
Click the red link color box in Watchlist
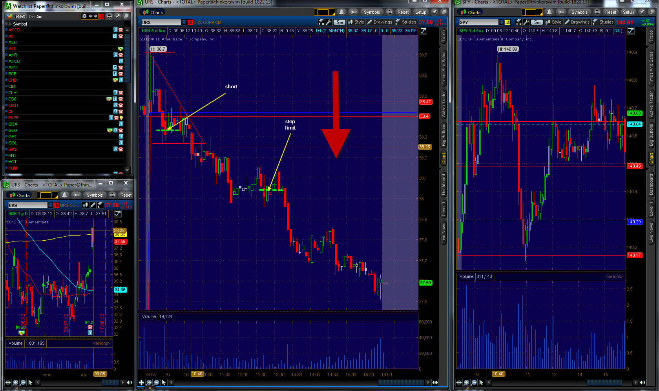[x=102, y=16]
